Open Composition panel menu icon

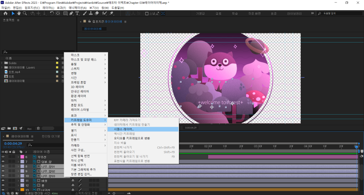tap(125, 22)
